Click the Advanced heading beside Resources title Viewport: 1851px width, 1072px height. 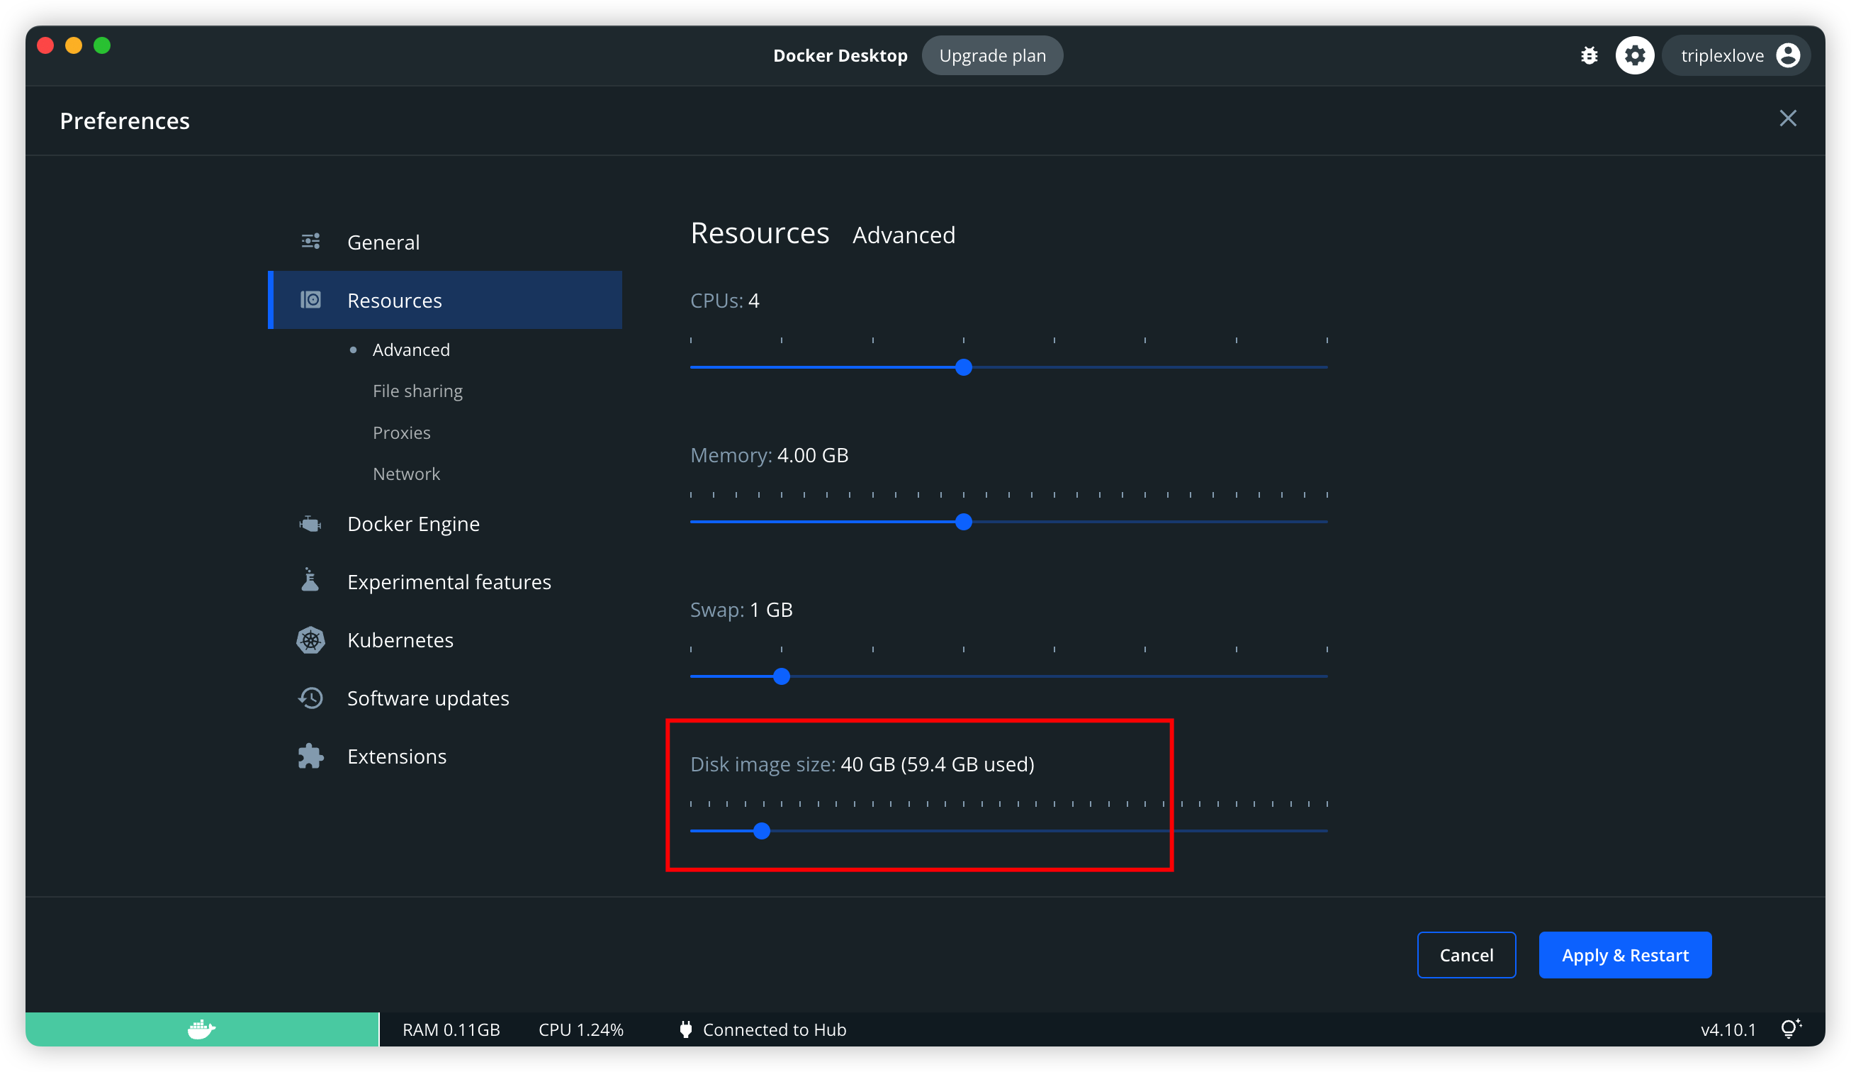point(904,235)
